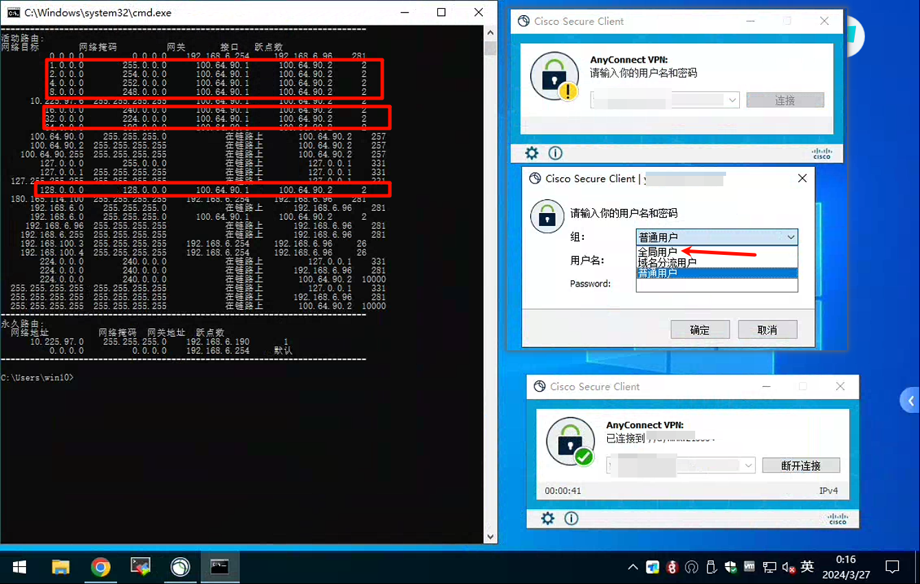
Task: Open the taskbar app left of Cisco icon
Action: [141, 567]
